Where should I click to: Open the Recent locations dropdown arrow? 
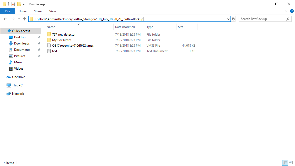[19, 19]
